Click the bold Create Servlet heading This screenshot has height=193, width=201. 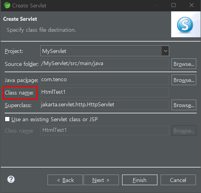[x=20, y=19]
